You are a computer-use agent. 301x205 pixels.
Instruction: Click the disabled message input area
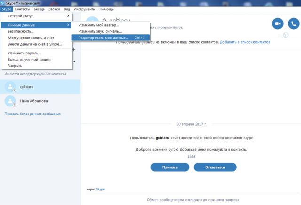click(193, 200)
